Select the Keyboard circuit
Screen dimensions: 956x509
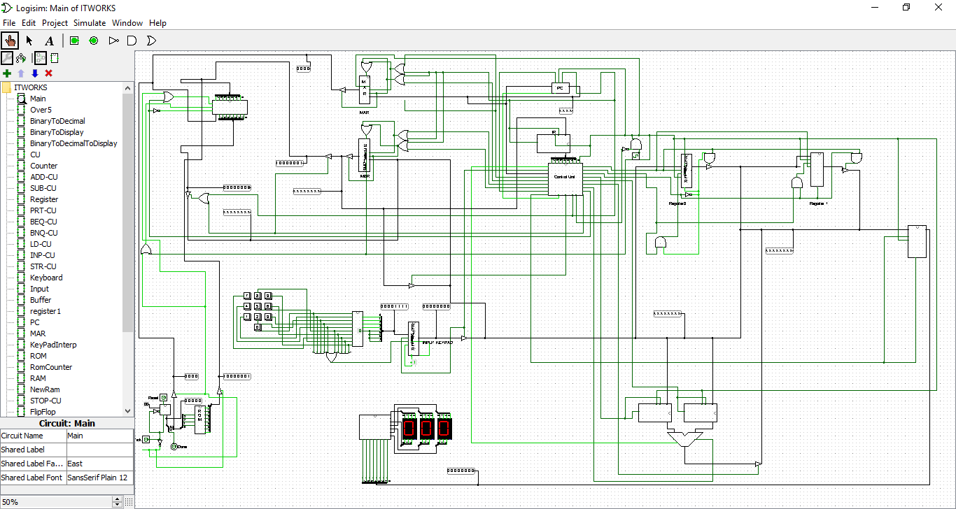[46, 278]
